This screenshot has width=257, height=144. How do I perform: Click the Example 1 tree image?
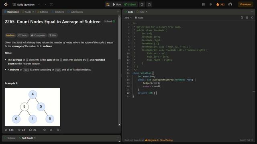click(x=33, y=107)
